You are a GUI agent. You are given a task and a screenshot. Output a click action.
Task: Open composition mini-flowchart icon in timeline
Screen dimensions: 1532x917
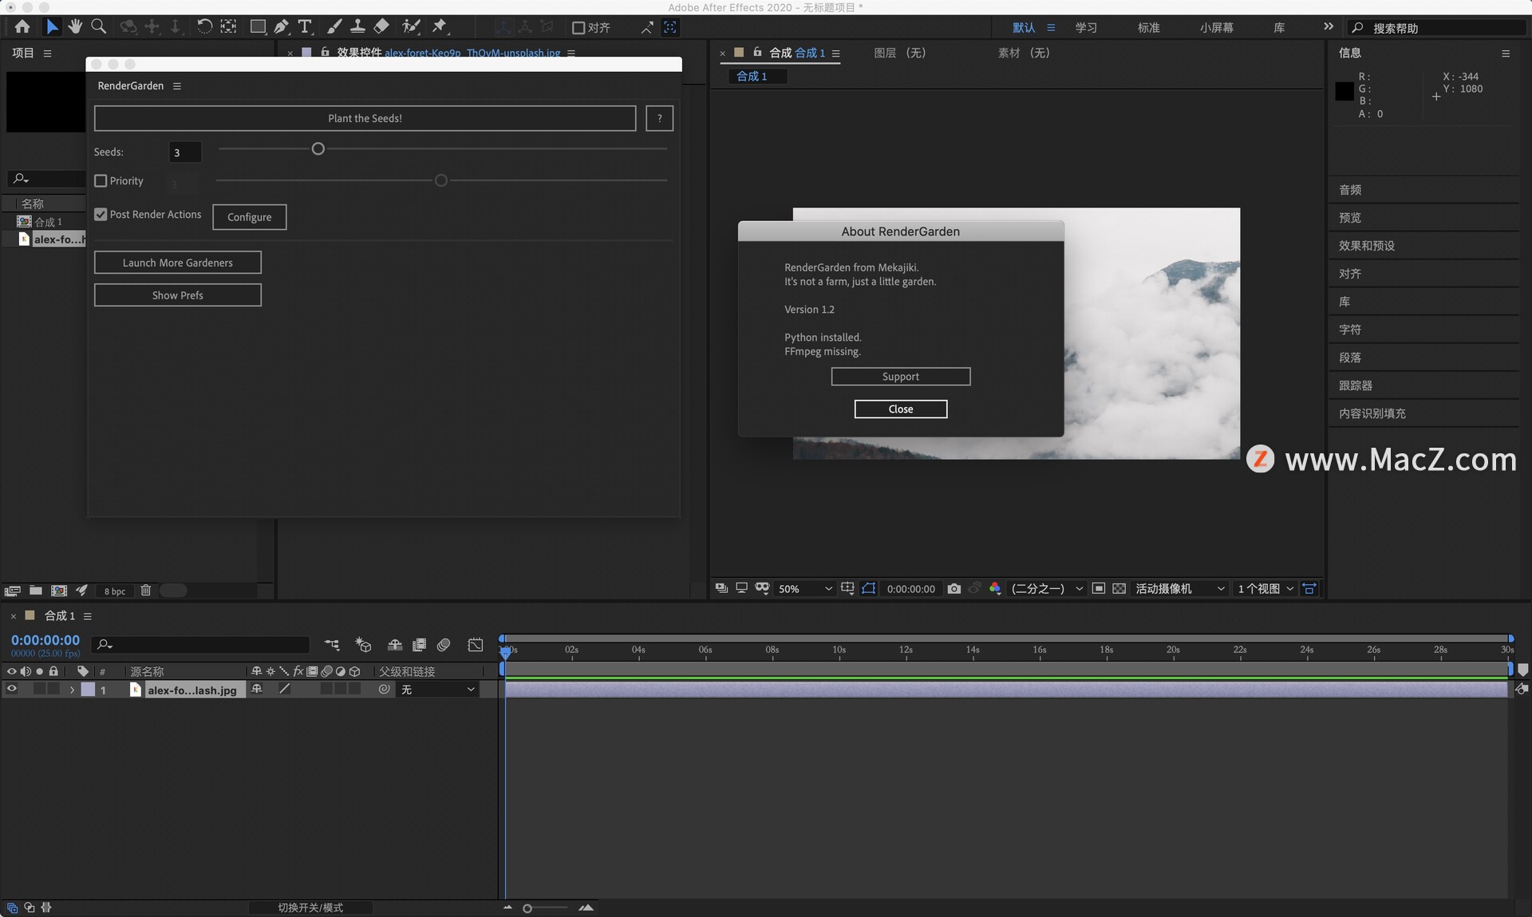click(x=332, y=645)
